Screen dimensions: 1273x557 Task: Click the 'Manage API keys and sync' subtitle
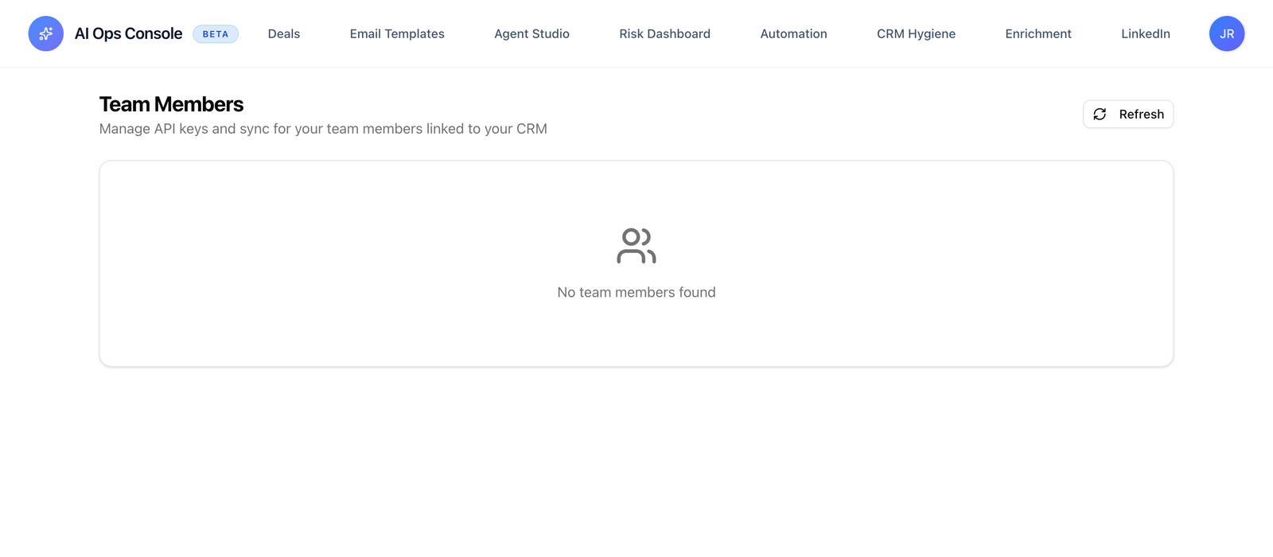pyautogui.click(x=323, y=129)
